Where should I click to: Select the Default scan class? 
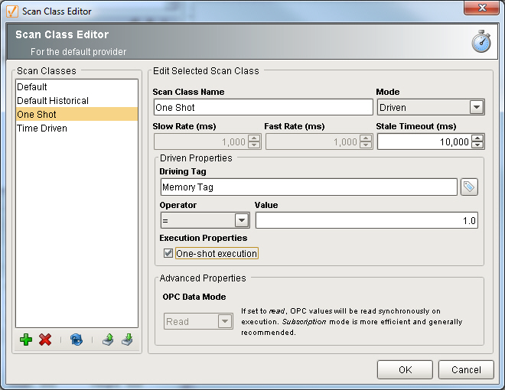click(32, 87)
